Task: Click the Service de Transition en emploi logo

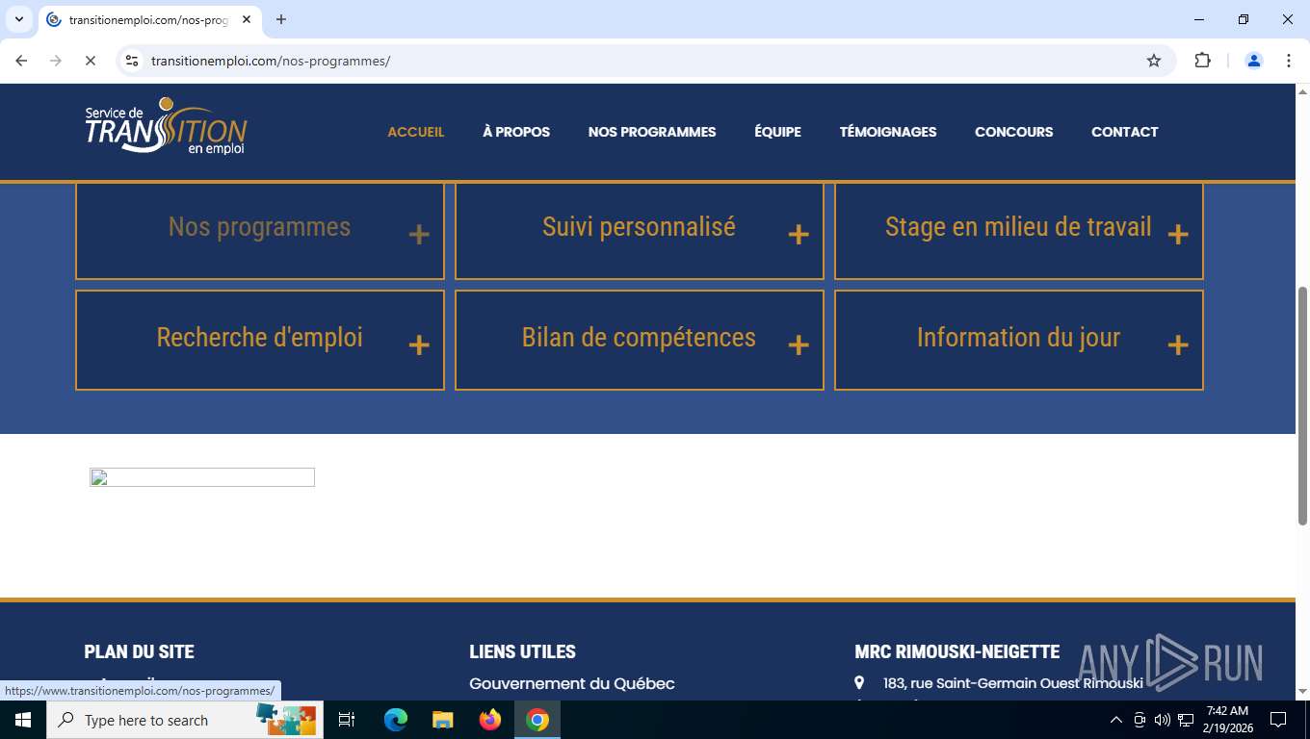Action: coord(166,126)
